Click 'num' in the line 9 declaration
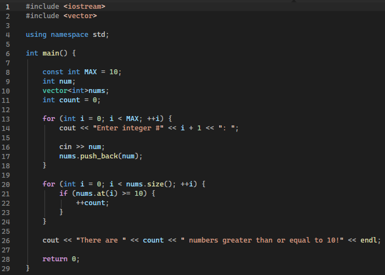The image size is (385, 275). click(x=65, y=81)
